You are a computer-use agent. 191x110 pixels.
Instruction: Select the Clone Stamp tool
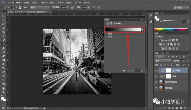(4, 48)
